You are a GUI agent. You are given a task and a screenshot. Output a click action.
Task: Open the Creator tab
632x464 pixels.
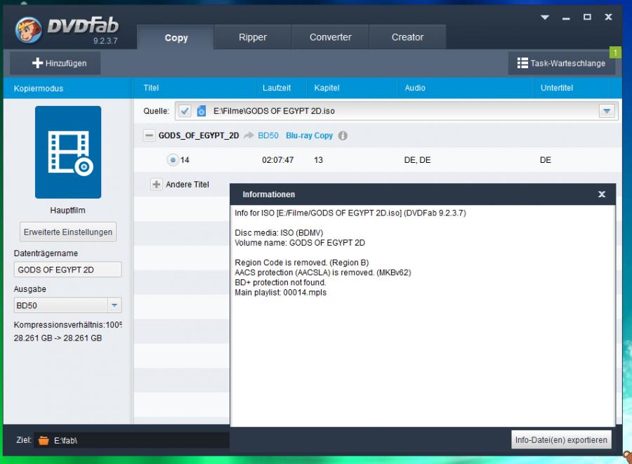407,37
